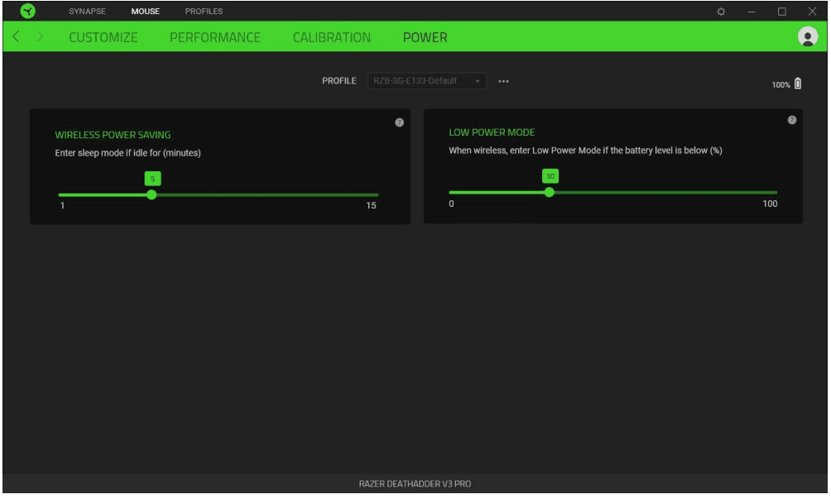The width and height of the screenshot is (831, 499).
Task: Go forward with the right arrow
Action: point(39,37)
